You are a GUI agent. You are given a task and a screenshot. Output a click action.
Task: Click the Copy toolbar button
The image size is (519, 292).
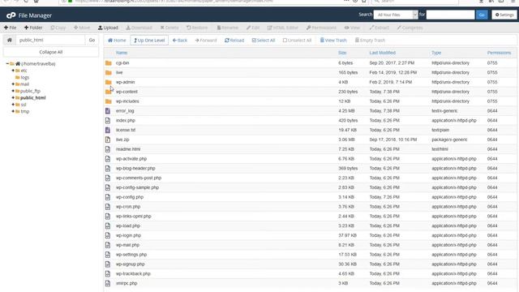(x=58, y=28)
